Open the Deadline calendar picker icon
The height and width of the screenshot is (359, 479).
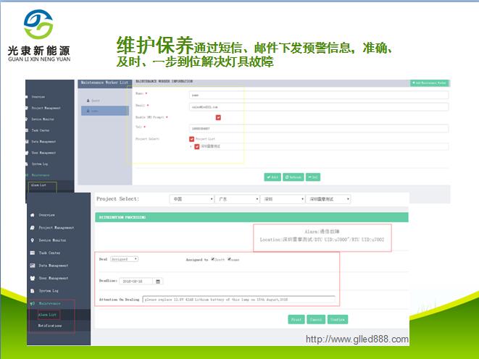(x=159, y=281)
